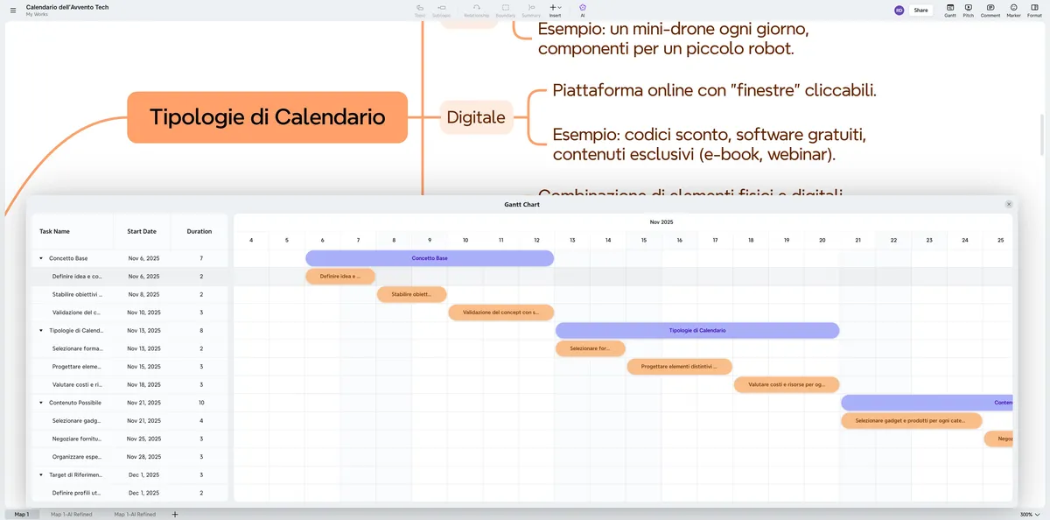The width and height of the screenshot is (1050, 520).
Task: Click the Topic toolbar icon
Action: 420,10
